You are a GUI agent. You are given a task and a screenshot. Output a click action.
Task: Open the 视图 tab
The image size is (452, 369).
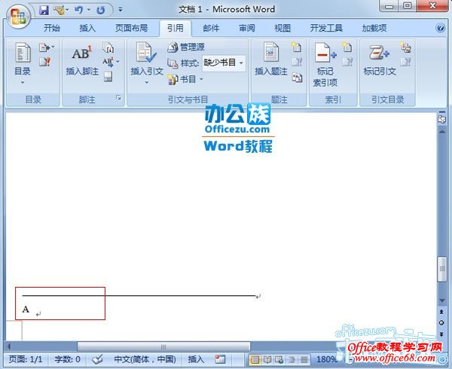(x=282, y=28)
